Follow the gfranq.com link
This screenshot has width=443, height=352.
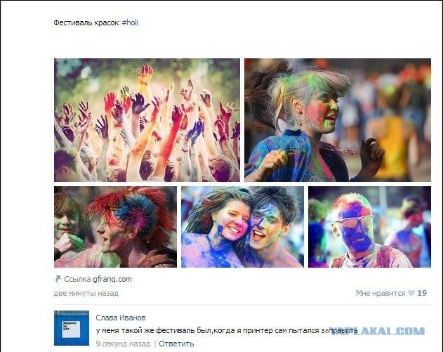click(112, 279)
